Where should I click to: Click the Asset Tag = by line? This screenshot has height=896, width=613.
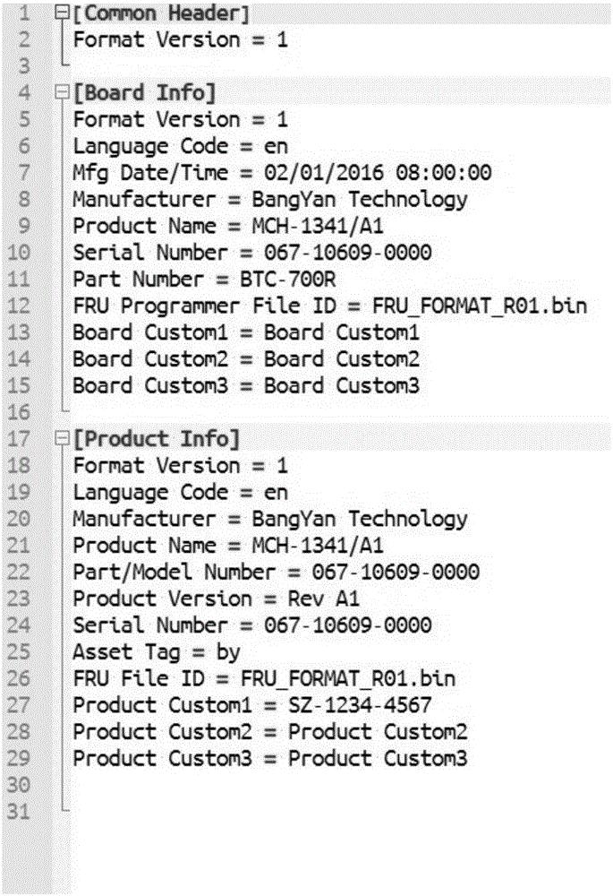point(156,652)
